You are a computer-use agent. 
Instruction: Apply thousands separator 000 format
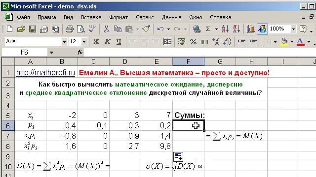click(204, 42)
